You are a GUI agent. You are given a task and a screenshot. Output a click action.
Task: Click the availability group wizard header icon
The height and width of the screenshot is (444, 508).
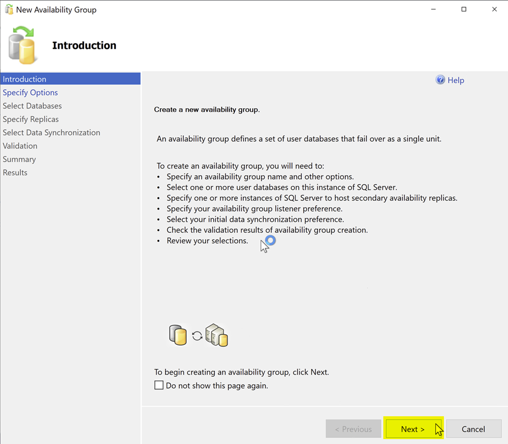[22, 45]
